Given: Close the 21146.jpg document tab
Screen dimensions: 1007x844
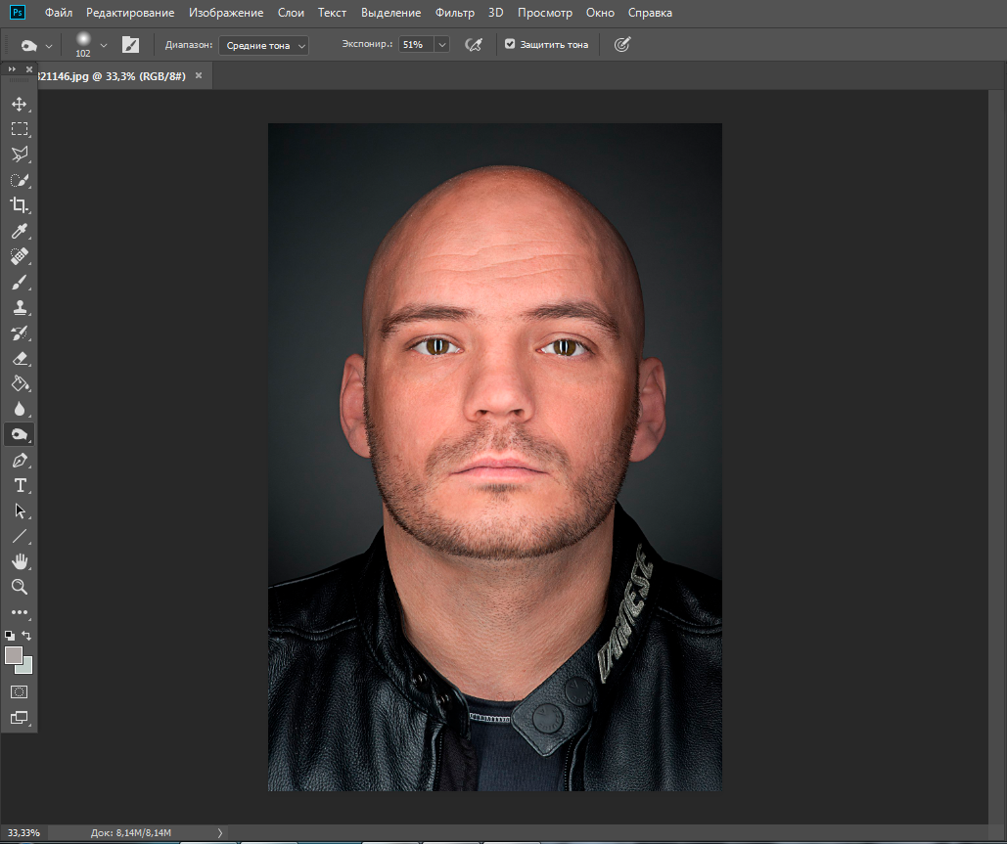Looking at the screenshot, I should point(199,75).
